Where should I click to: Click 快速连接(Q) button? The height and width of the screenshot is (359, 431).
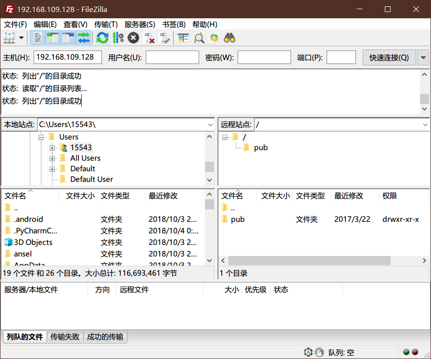coord(389,57)
